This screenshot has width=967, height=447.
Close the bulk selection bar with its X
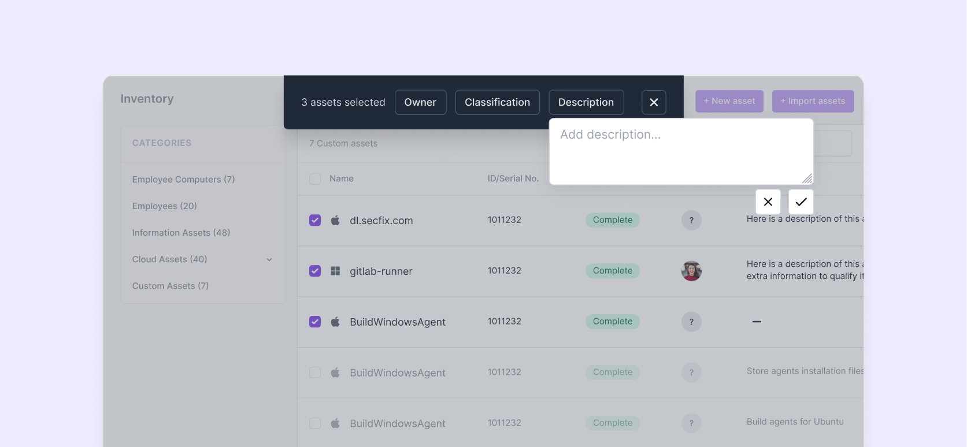coord(654,102)
